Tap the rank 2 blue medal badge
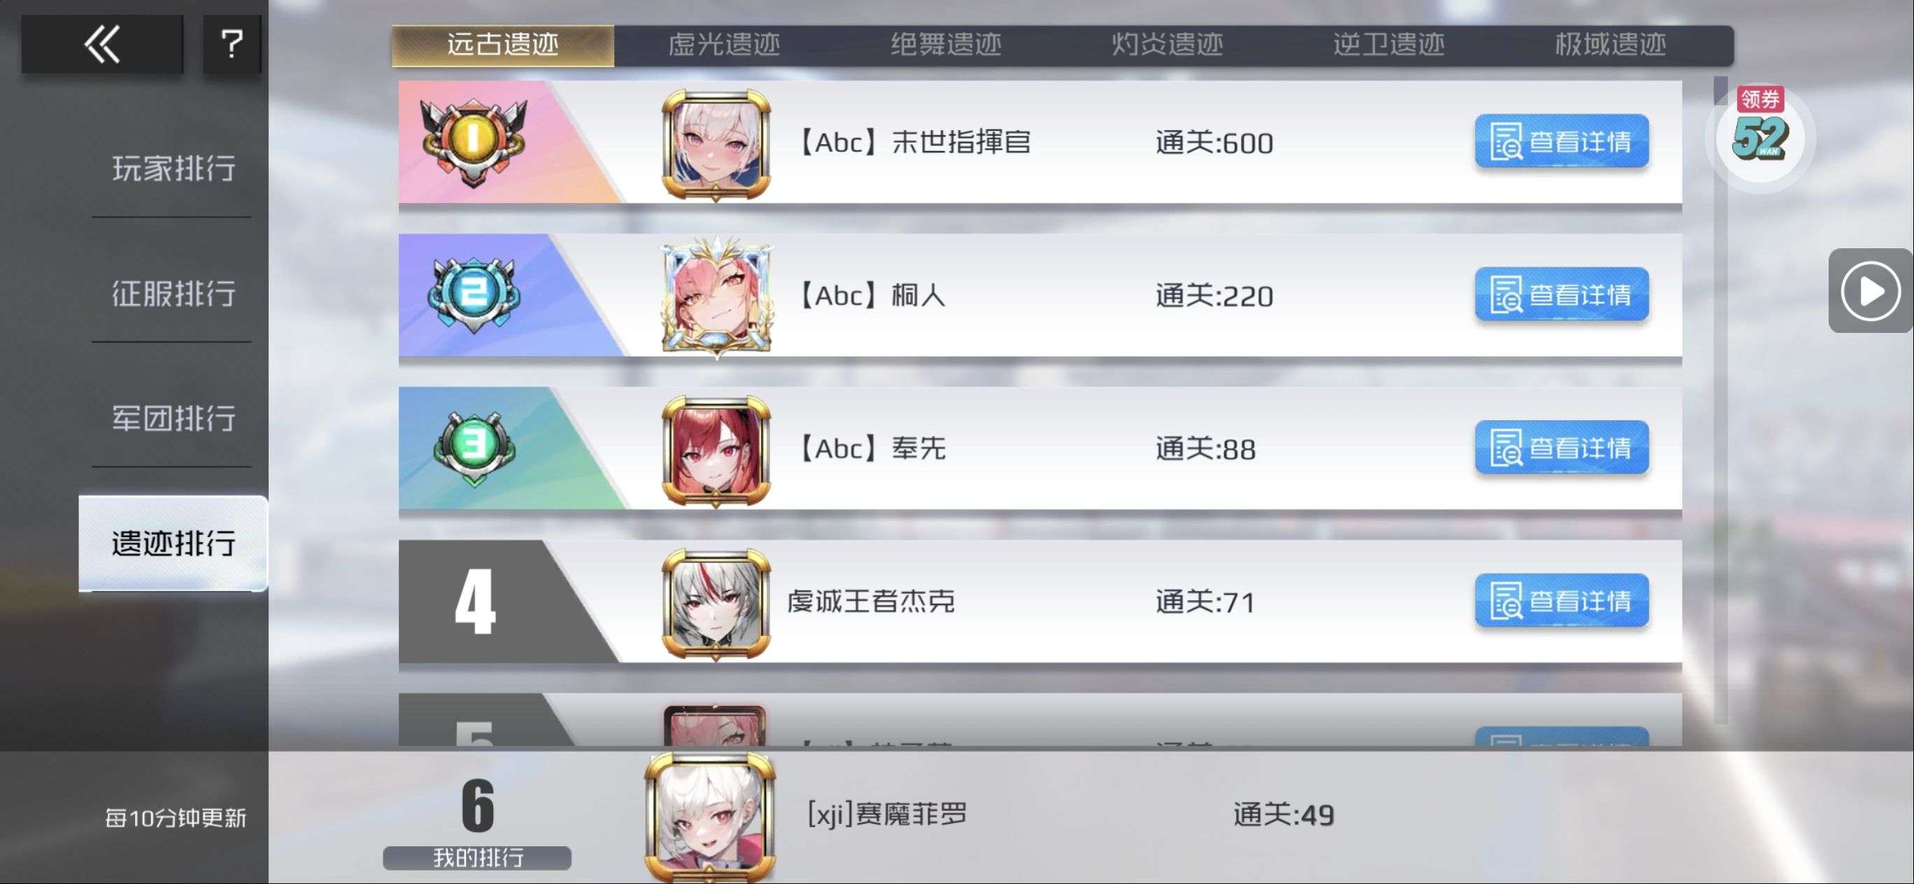The image size is (1914, 884). [x=474, y=294]
